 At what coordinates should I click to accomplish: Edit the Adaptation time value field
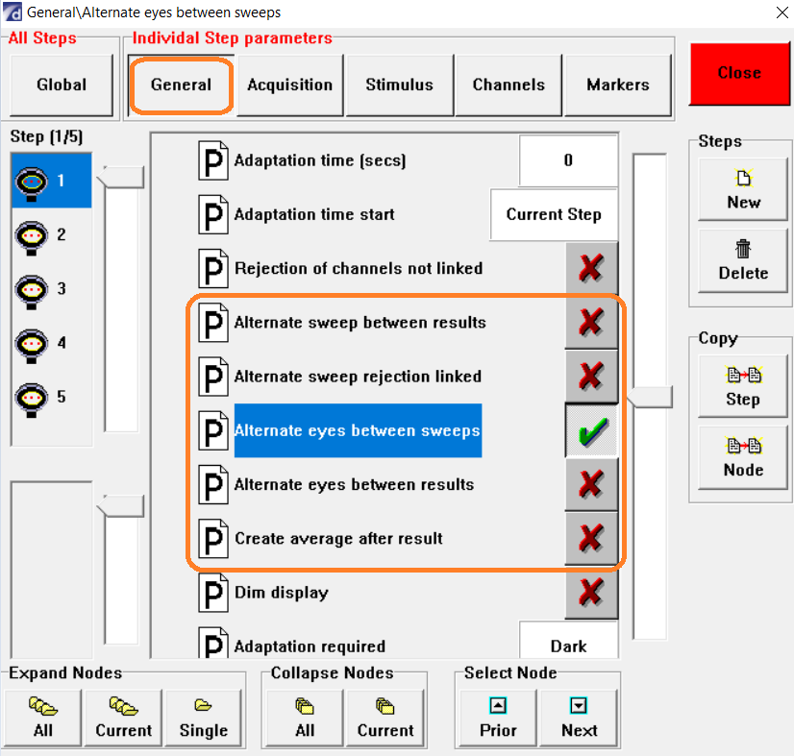(x=568, y=161)
